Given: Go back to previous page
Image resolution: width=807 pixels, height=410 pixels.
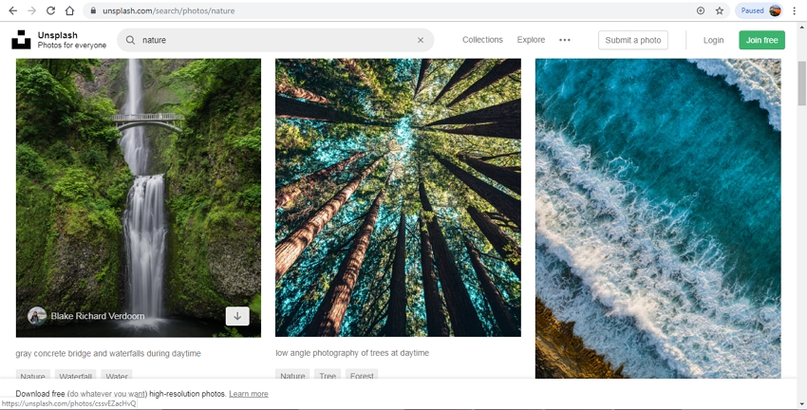Looking at the screenshot, I should pyautogui.click(x=12, y=10).
